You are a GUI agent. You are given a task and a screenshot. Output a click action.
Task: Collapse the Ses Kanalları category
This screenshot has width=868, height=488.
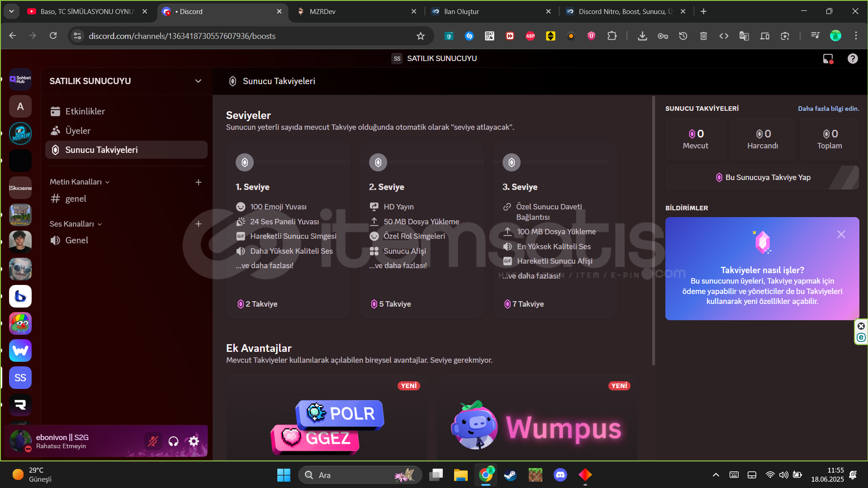tap(76, 224)
